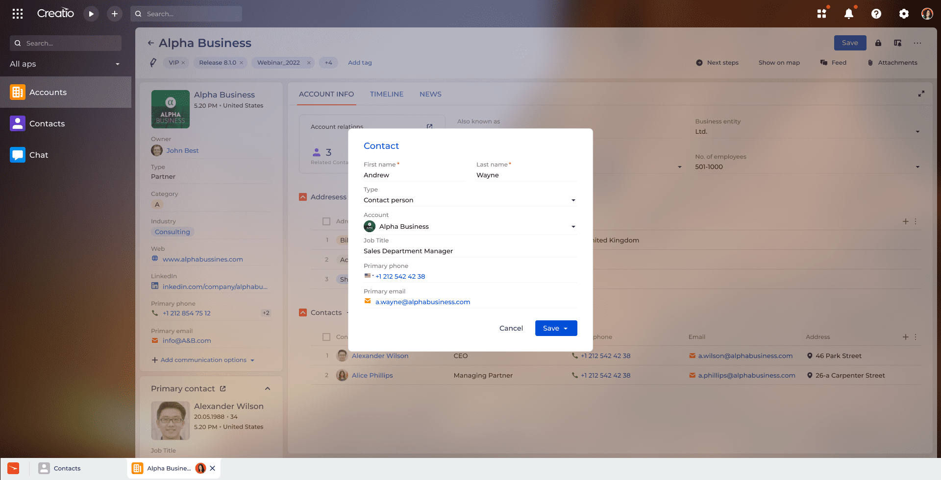Open the contact Type dropdown

pos(573,200)
